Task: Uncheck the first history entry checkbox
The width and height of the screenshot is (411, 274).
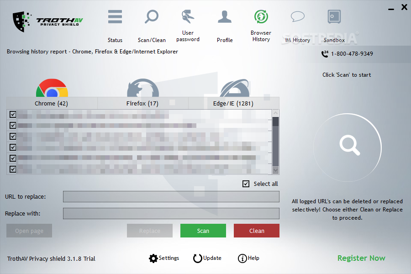Action: (x=13, y=114)
